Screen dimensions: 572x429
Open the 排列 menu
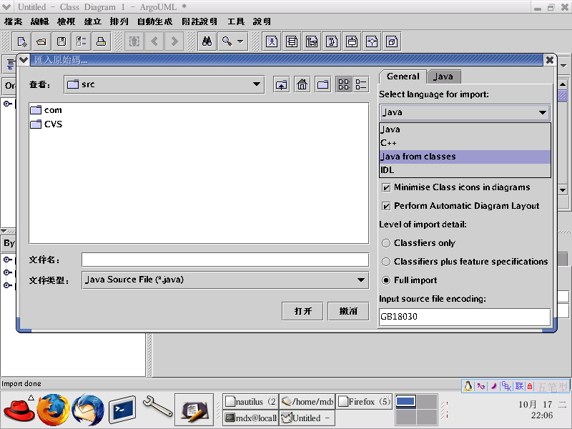click(119, 21)
